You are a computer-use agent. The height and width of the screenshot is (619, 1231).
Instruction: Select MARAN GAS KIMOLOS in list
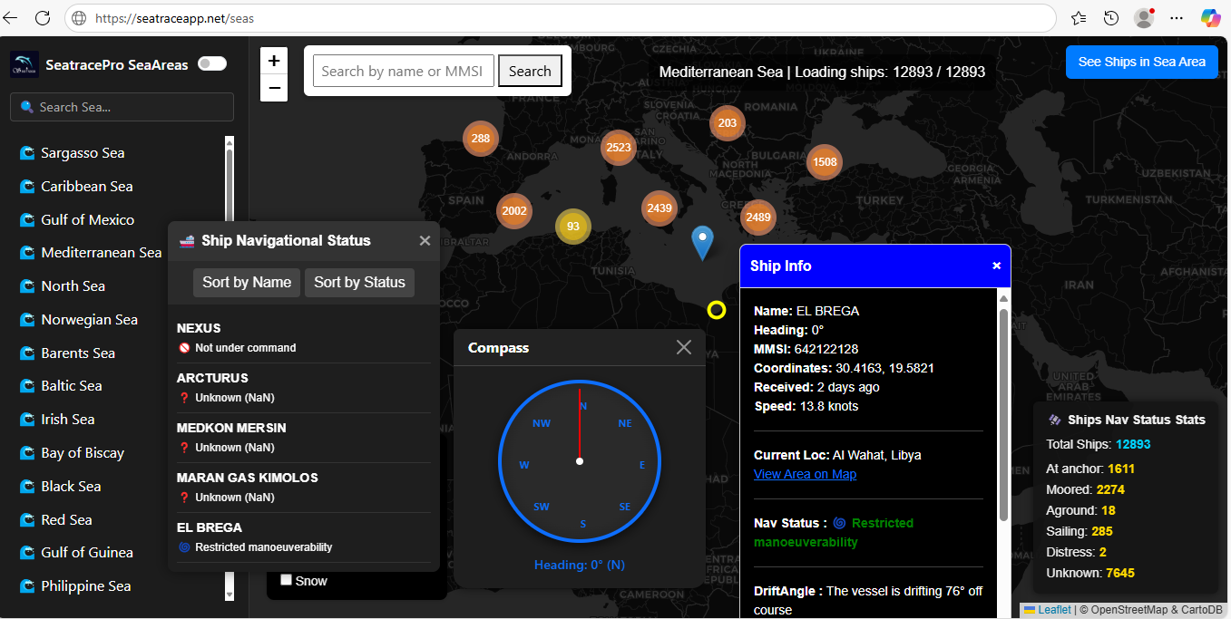(304, 487)
